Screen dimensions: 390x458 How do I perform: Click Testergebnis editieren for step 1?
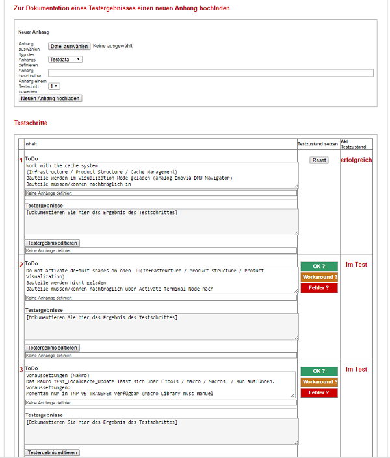53,243
